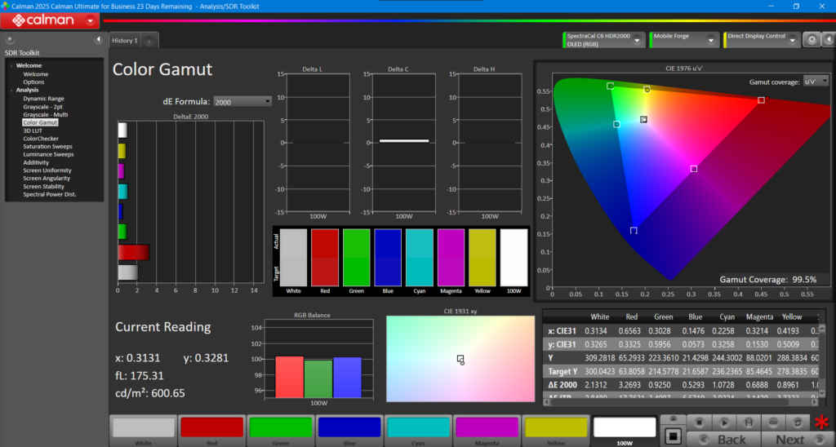The height and width of the screenshot is (447, 836).
Task: Click the red asterisk icon
Action: click(x=821, y=423)
